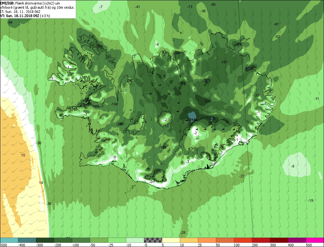Select the darkest green -300 to -200 legend swatch
Image resolution: width=324 pixels, height=247 pixels.
pos(45,240)
